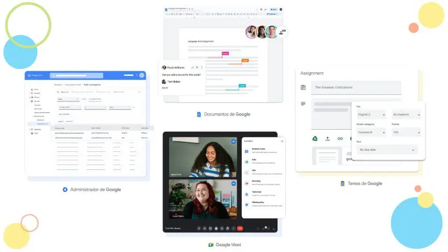
Task: Open the Homework grade category dropdown
Action: pyautogui.click(x=371, y=132)
